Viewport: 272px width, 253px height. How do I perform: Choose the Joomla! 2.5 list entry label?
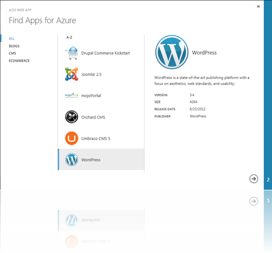pyautogui.click(x=91, y=75)
